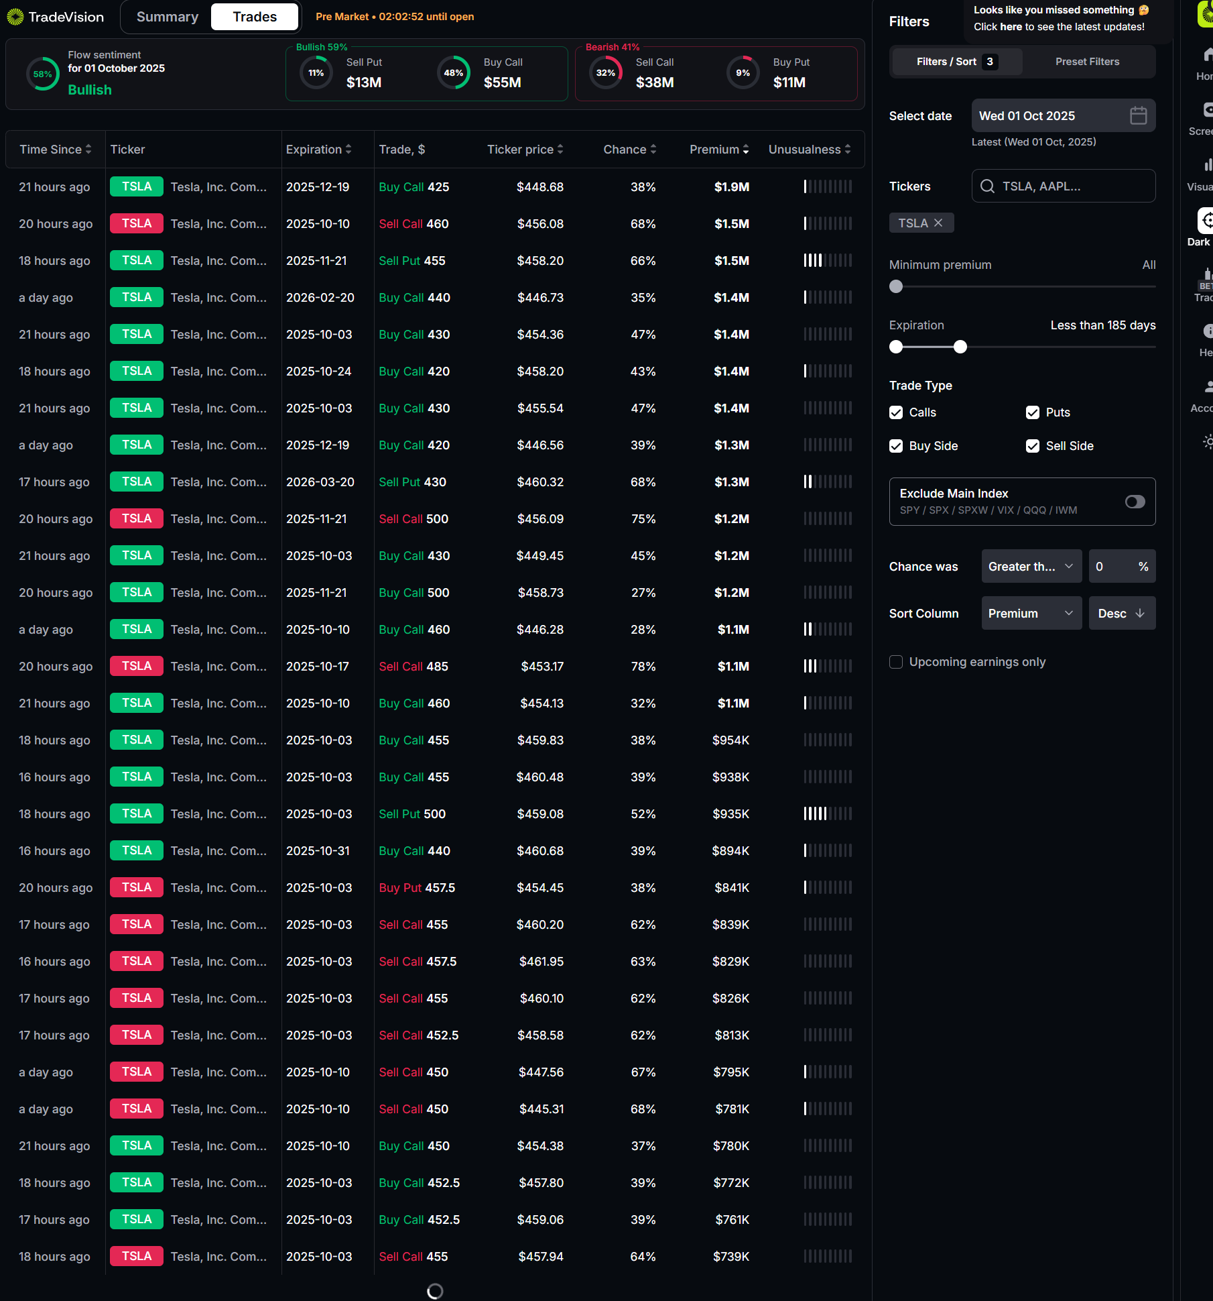Uncheck the Calls checkbox
The image size is (1213, 1301).
pyautogui.click(x=896, y=412)
